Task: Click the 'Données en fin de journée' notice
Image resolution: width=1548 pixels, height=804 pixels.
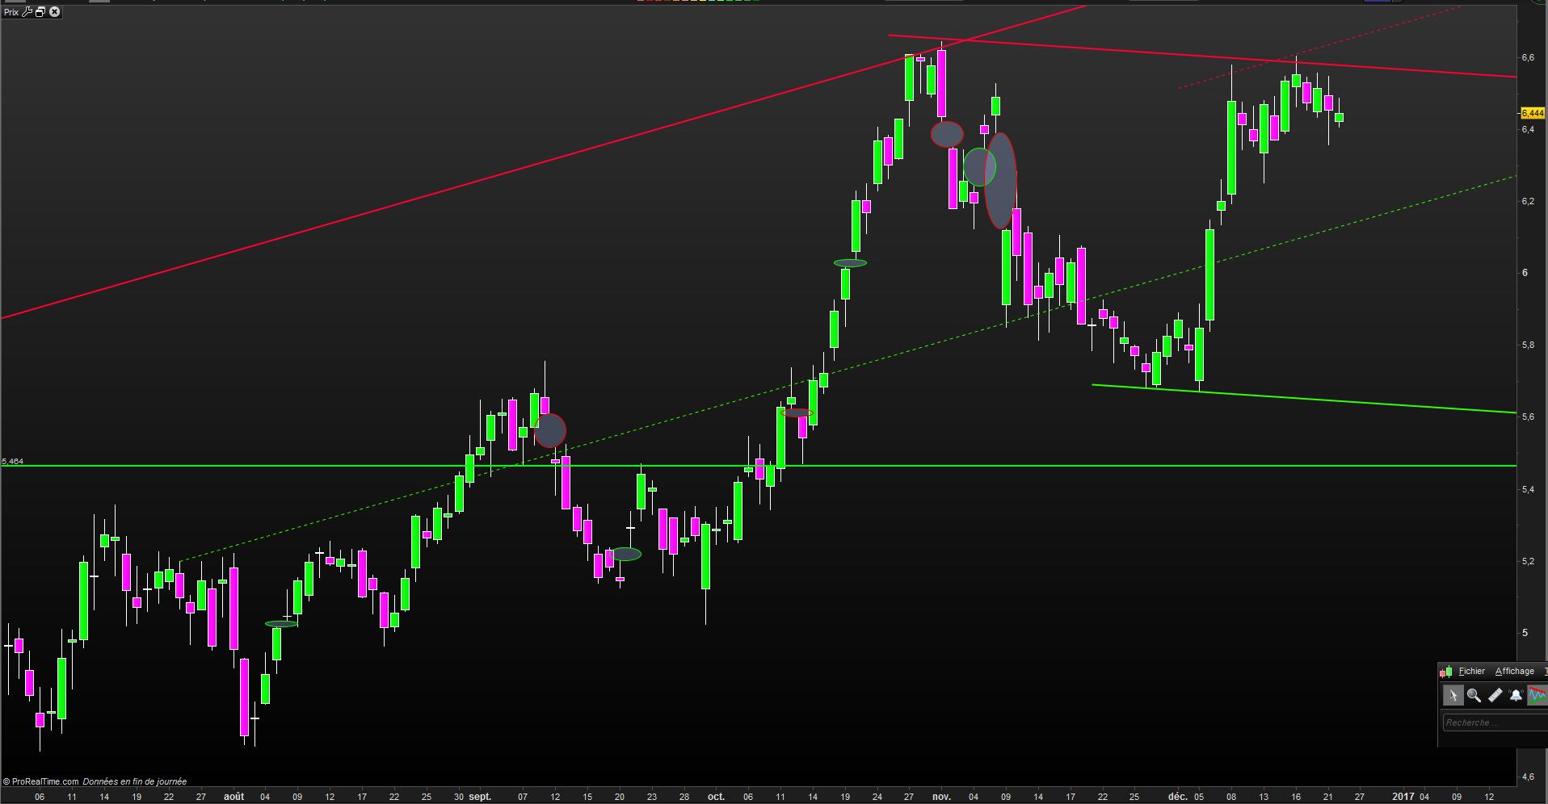Action: tap(135, 781)
